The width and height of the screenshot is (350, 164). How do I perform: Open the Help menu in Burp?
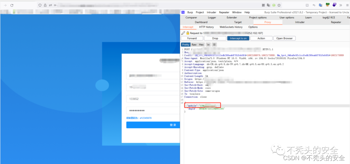pyautogui.click(x=247, y=13)
